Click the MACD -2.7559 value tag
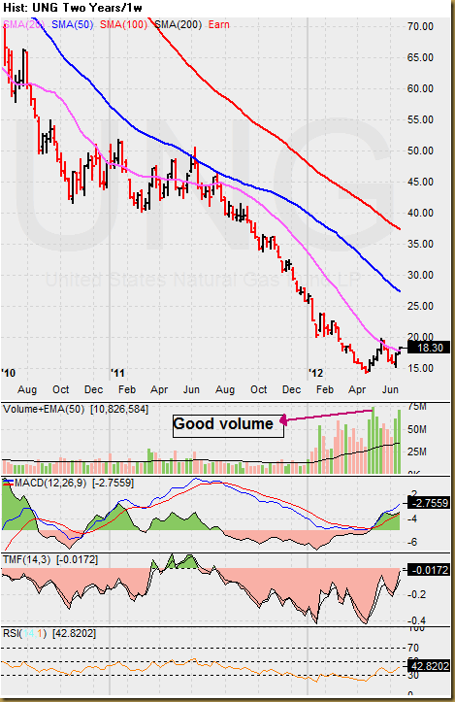The width and height of the screenshot is (455, 702). (429, 503)
